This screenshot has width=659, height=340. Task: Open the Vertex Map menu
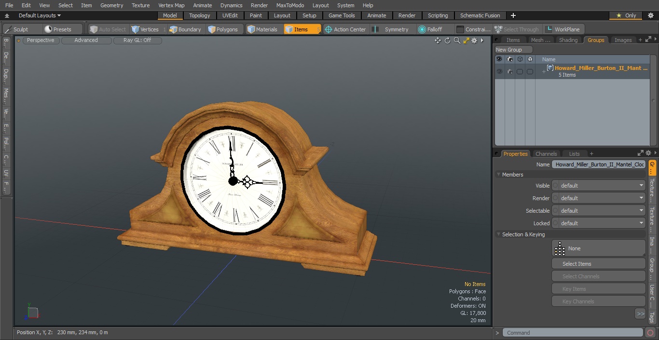pyautogui.click(x=171, y=5)
